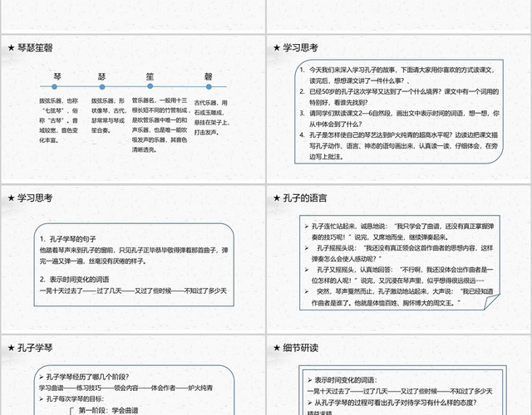Open the 细节研读 slide thumbnail
The height and width of the screenshot is (415, 532).
tap(399, 375)
